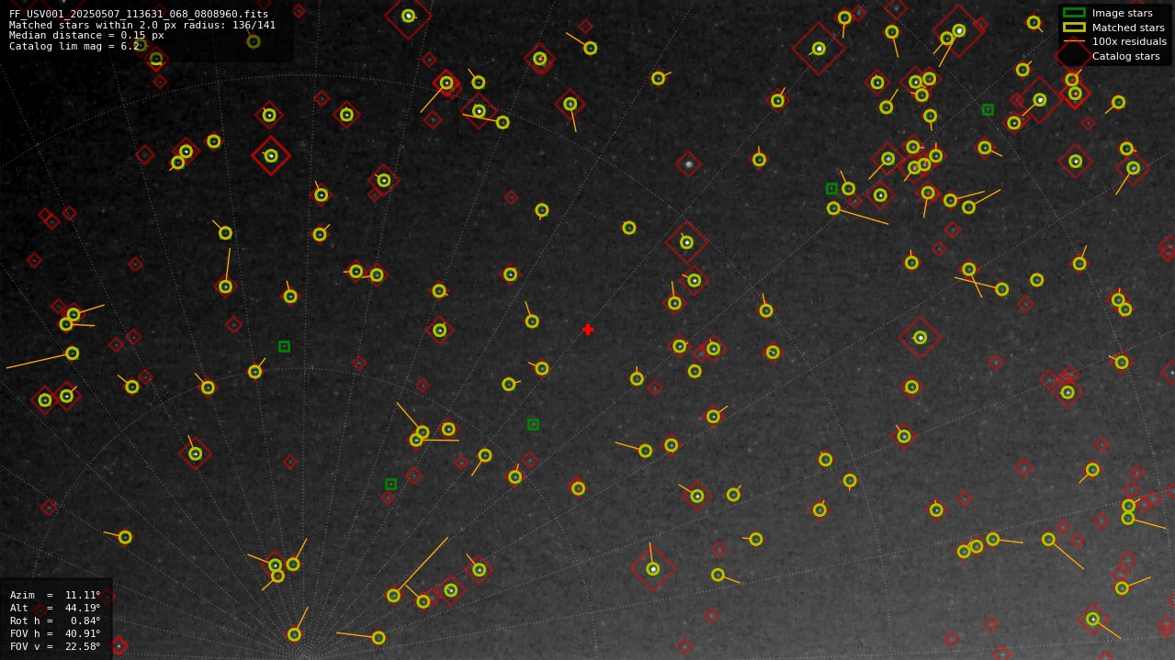This screenshot has height=660, width=1175.
Task: Click the FITS file name text
Action: (x=139, y=14)
